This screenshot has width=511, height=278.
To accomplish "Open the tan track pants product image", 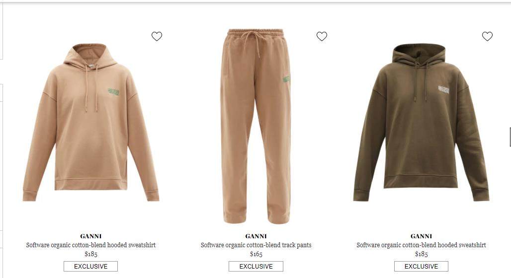I will click(x=256, y=126).
